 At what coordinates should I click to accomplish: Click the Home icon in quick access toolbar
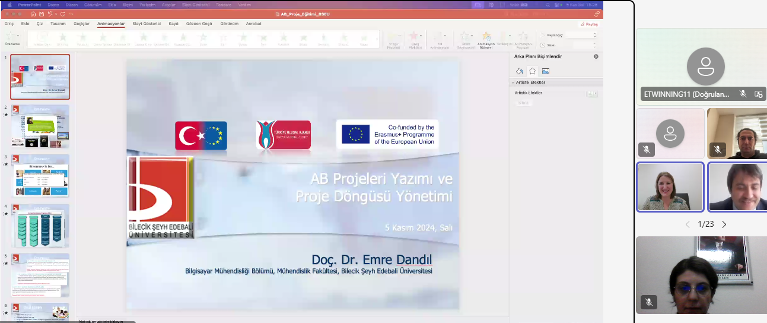(x=33, y=14)
